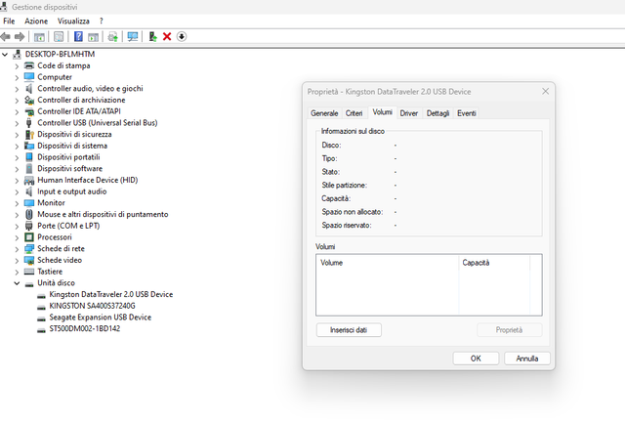
Task: Switch to the Dettagli tab
Action: (437, 113)
